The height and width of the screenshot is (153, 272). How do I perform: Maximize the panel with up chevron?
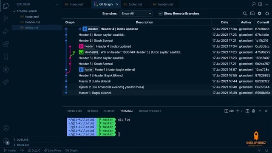(x=260, y=111)
